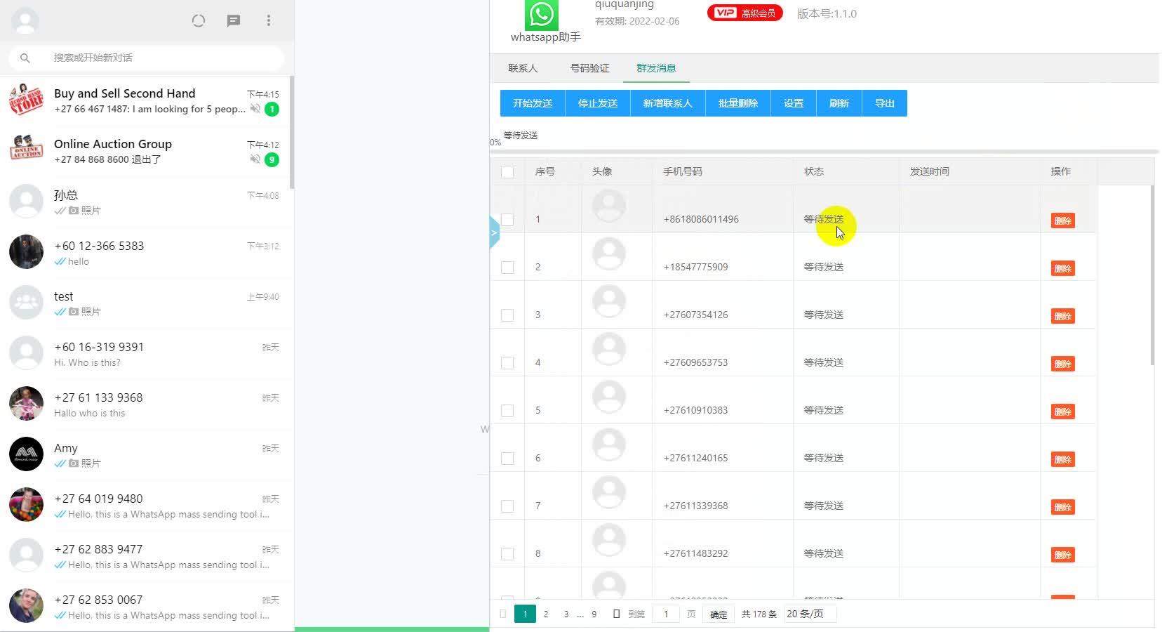Check the box for row 7 +27611339368
The image size is (1162, 632).
[x=507, y=506]
